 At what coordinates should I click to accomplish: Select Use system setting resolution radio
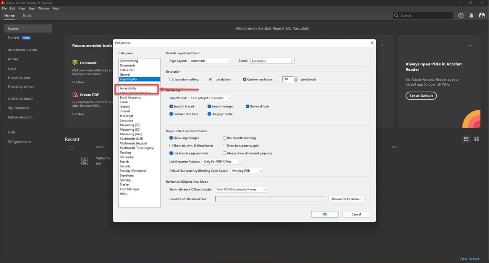pos(171,80)
